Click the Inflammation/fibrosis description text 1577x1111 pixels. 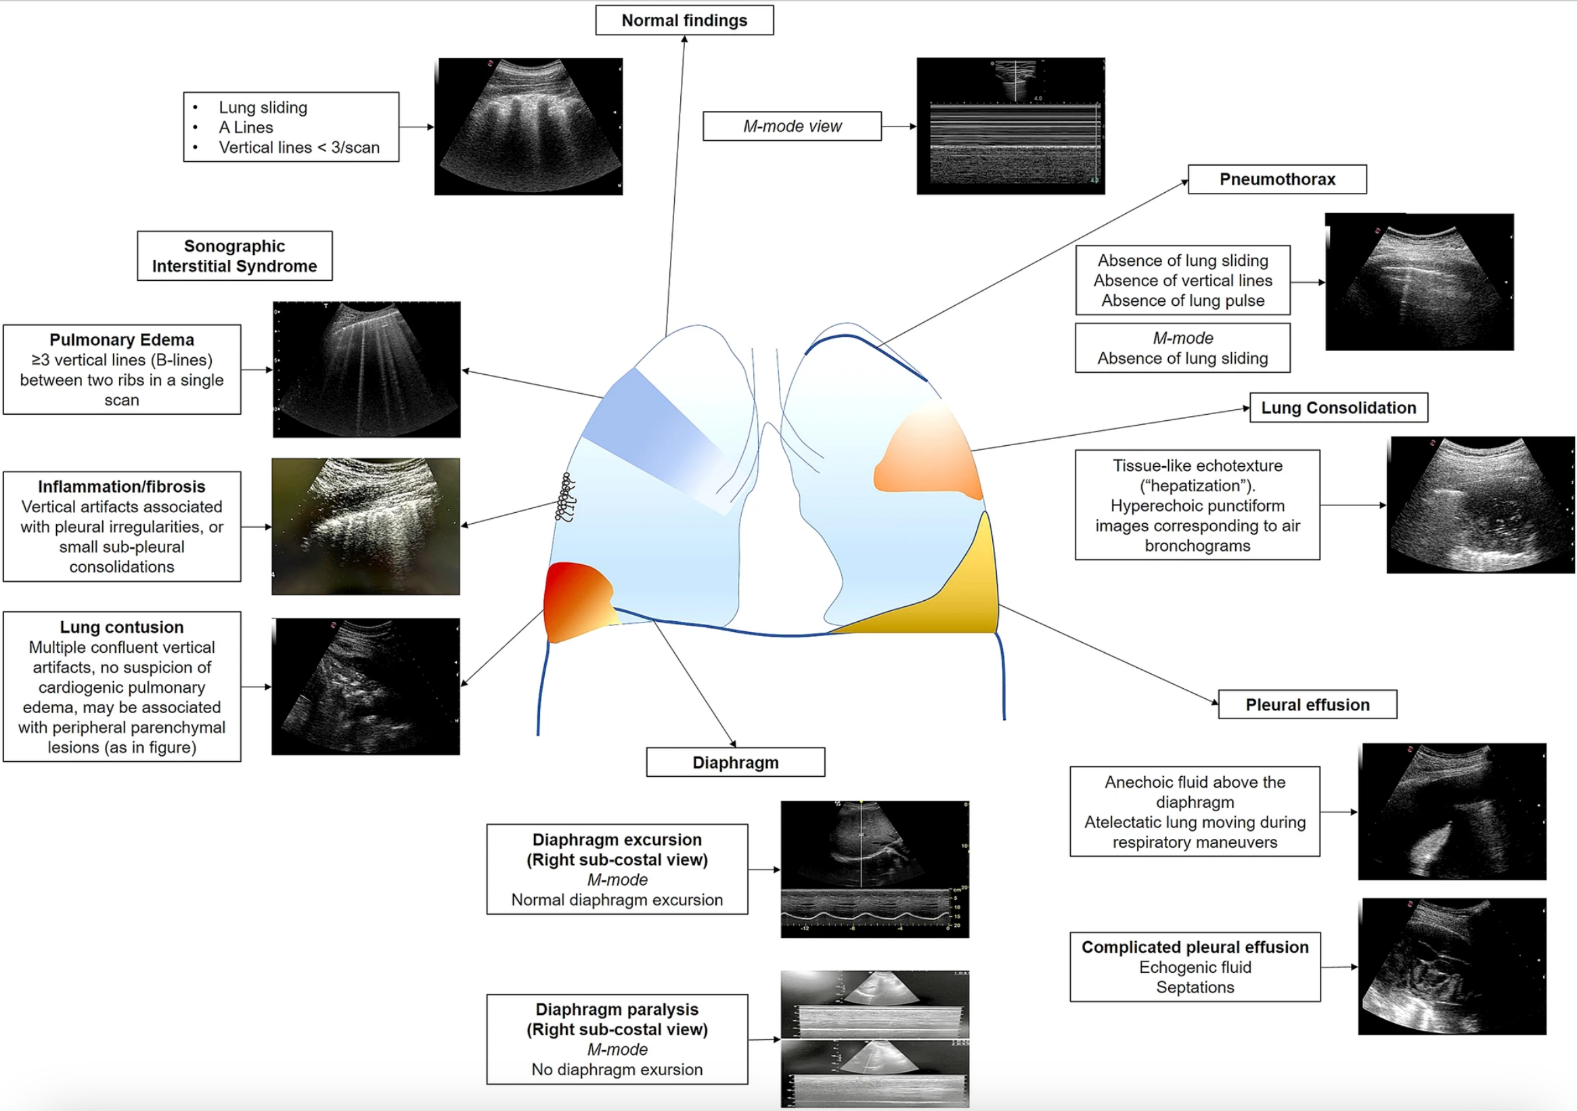pyautogui.click(x=122, y=526)
